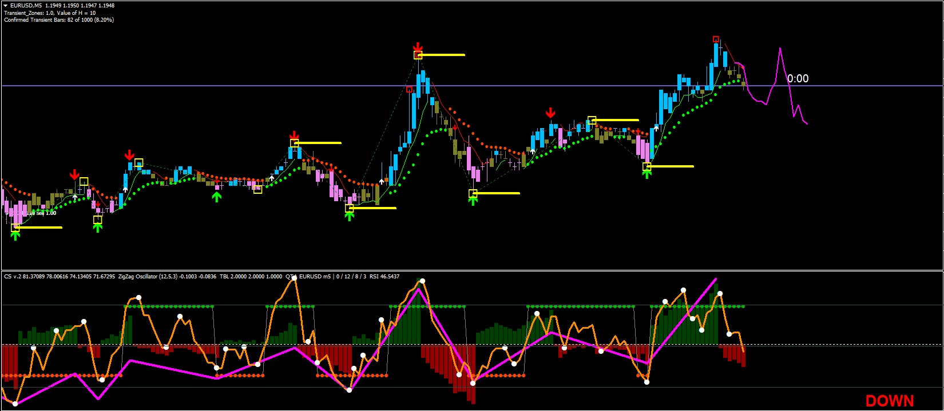Click the CS v.2 indicator label
This screenshot has width=944, height=411.
[x=13, y=277]
